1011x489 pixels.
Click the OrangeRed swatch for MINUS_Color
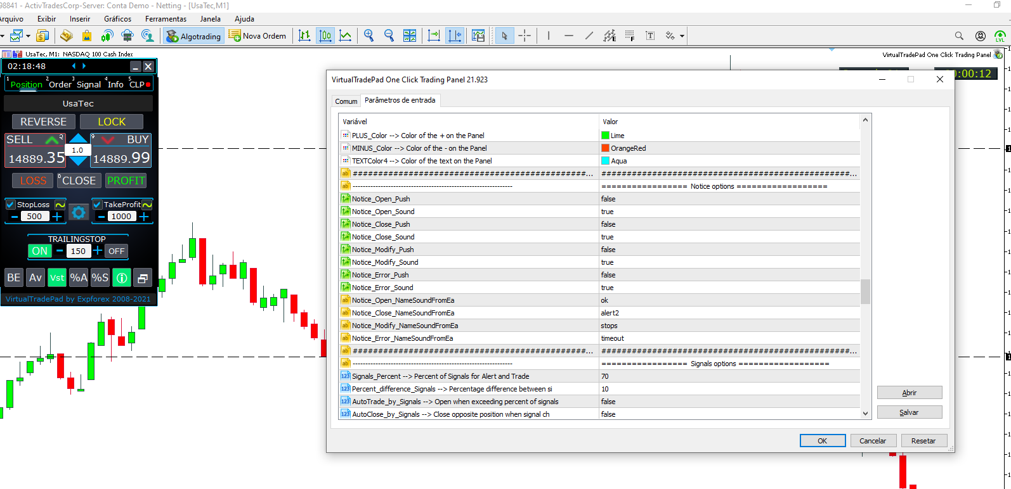(605, 148)
